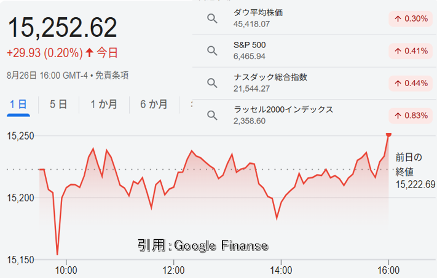Screen dimensions: 437x278
Task: Click the 前日の終値 15,222.69 label
Action: (x=415, y=171)
